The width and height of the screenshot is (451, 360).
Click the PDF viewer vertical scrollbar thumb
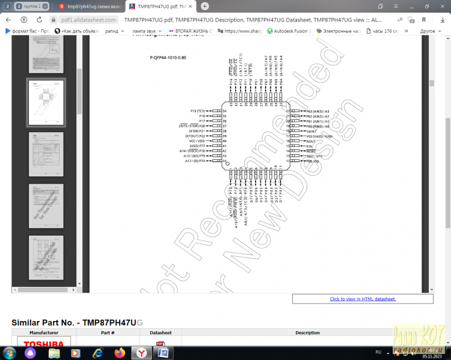point(431,83)
